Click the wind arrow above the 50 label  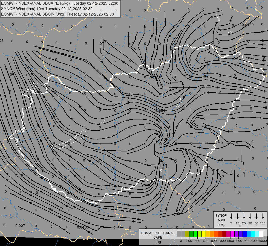pos(257,216)
